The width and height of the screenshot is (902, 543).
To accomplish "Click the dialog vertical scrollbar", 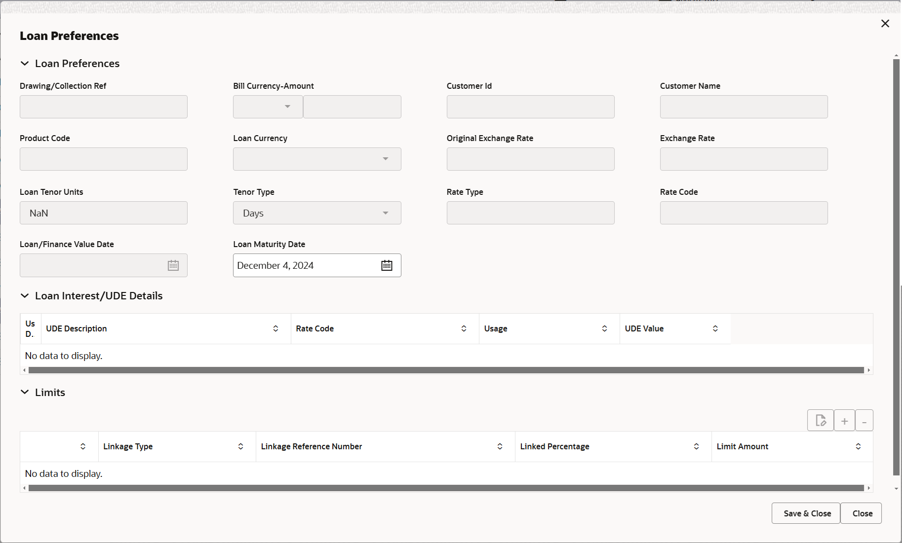I will click(x=896, y=267).
